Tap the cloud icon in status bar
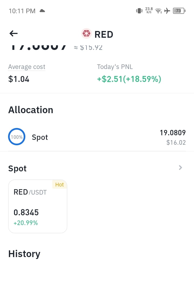The height and width of the screenshot is (294, 194). point(42,11)
